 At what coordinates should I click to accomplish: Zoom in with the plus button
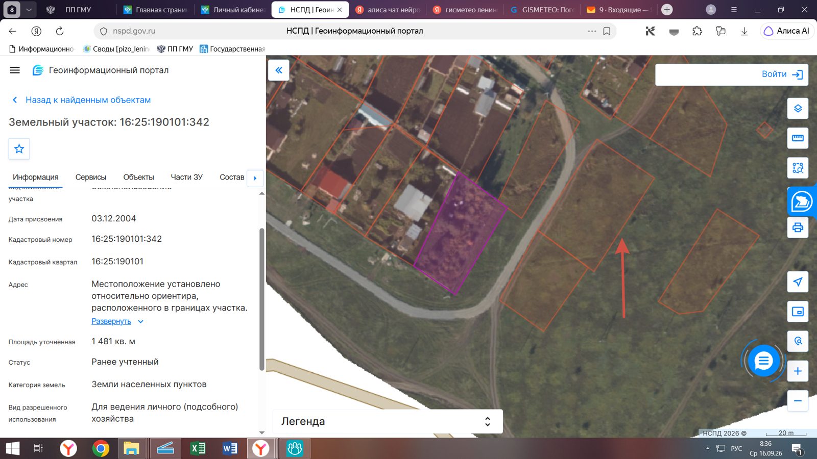(x=798, y=371)
